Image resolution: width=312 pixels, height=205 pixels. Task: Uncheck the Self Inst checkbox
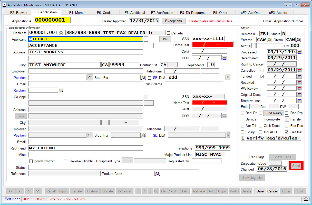[x=287, y=132]
